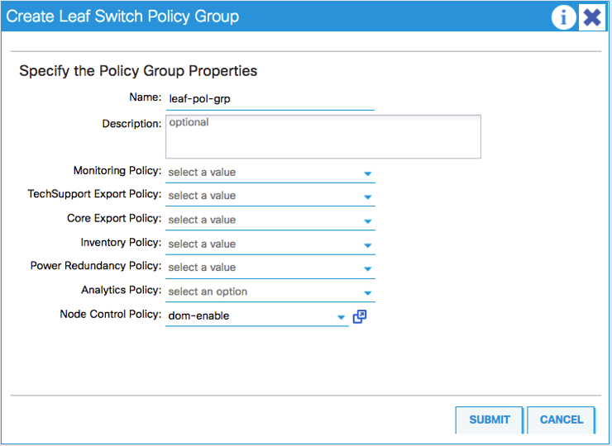The height and width of the screenshot is (446, 612).
Task: Choose a value in Core Export Policy field
Action: (x=261, y=220)
